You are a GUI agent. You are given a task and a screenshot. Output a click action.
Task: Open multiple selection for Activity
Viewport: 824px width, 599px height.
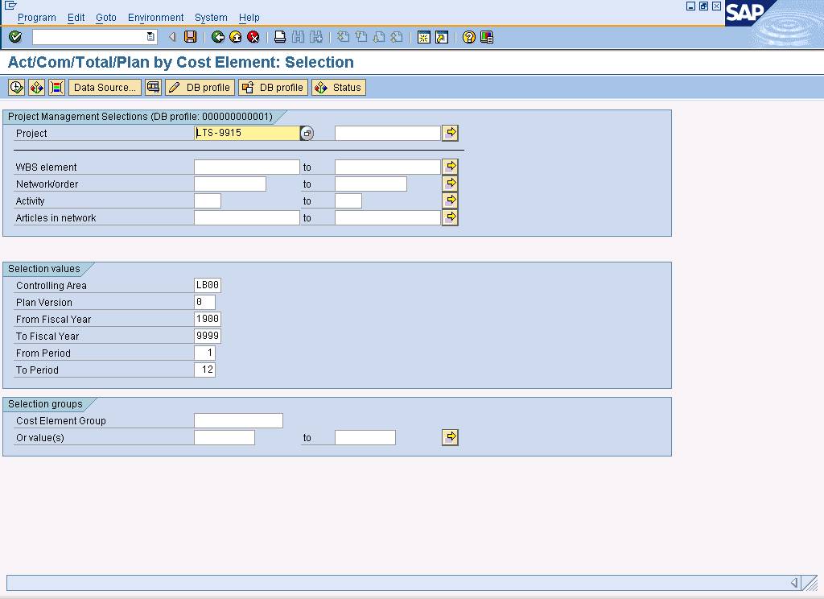[x=451, y=200]
